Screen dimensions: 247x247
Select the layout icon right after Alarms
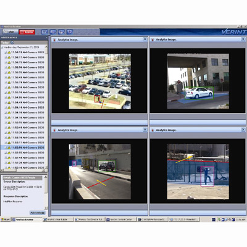[x=44, y=32]
